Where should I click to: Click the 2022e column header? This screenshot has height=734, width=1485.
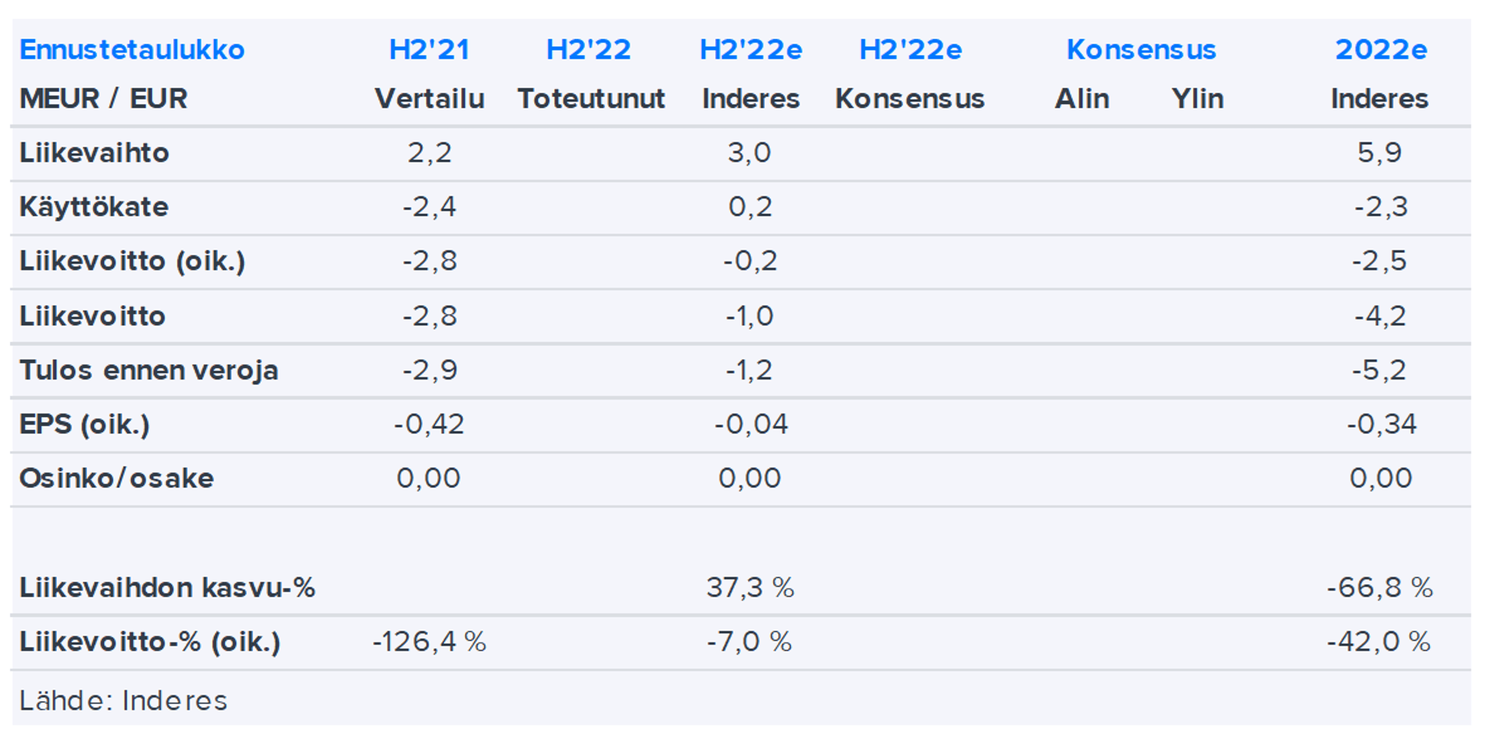[x=1381, y=50]
